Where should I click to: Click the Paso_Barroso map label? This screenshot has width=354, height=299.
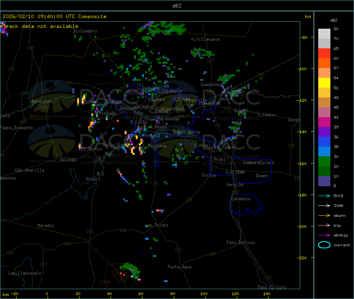pos(241,242)
